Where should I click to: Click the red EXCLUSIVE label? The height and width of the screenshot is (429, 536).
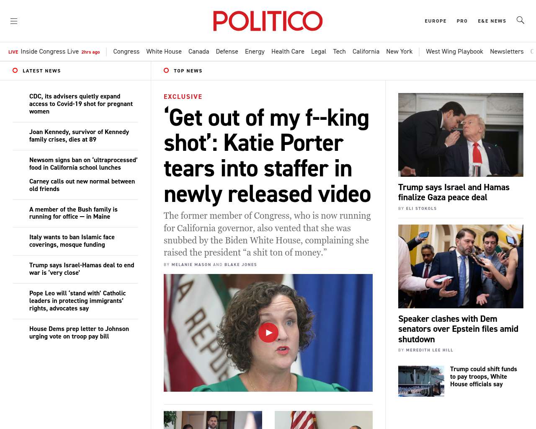tap(183, 97)
